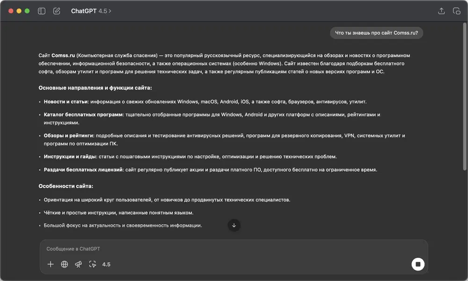This screenshot has width=468, height=281.
Task: Open the companion window icon at top right
Action: (x=456, y=11)
